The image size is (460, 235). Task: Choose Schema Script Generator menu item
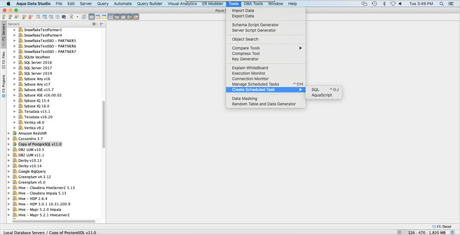[x=265, y=25]
